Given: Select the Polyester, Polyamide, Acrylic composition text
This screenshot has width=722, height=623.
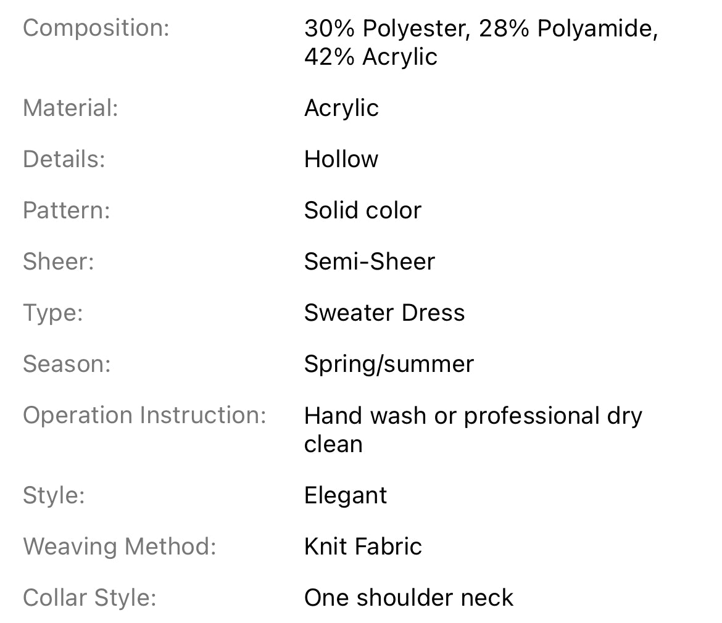Looking at the screenshot, I should click(x=481, y=42).
